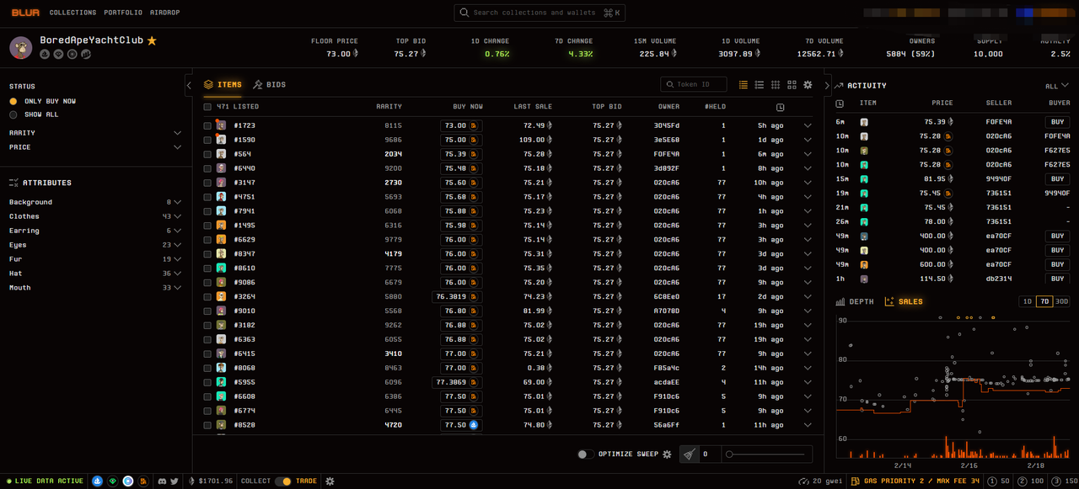Click the OpenSea marketplace icon in footer
The image size is (1079, 489).
click(98, 481)
